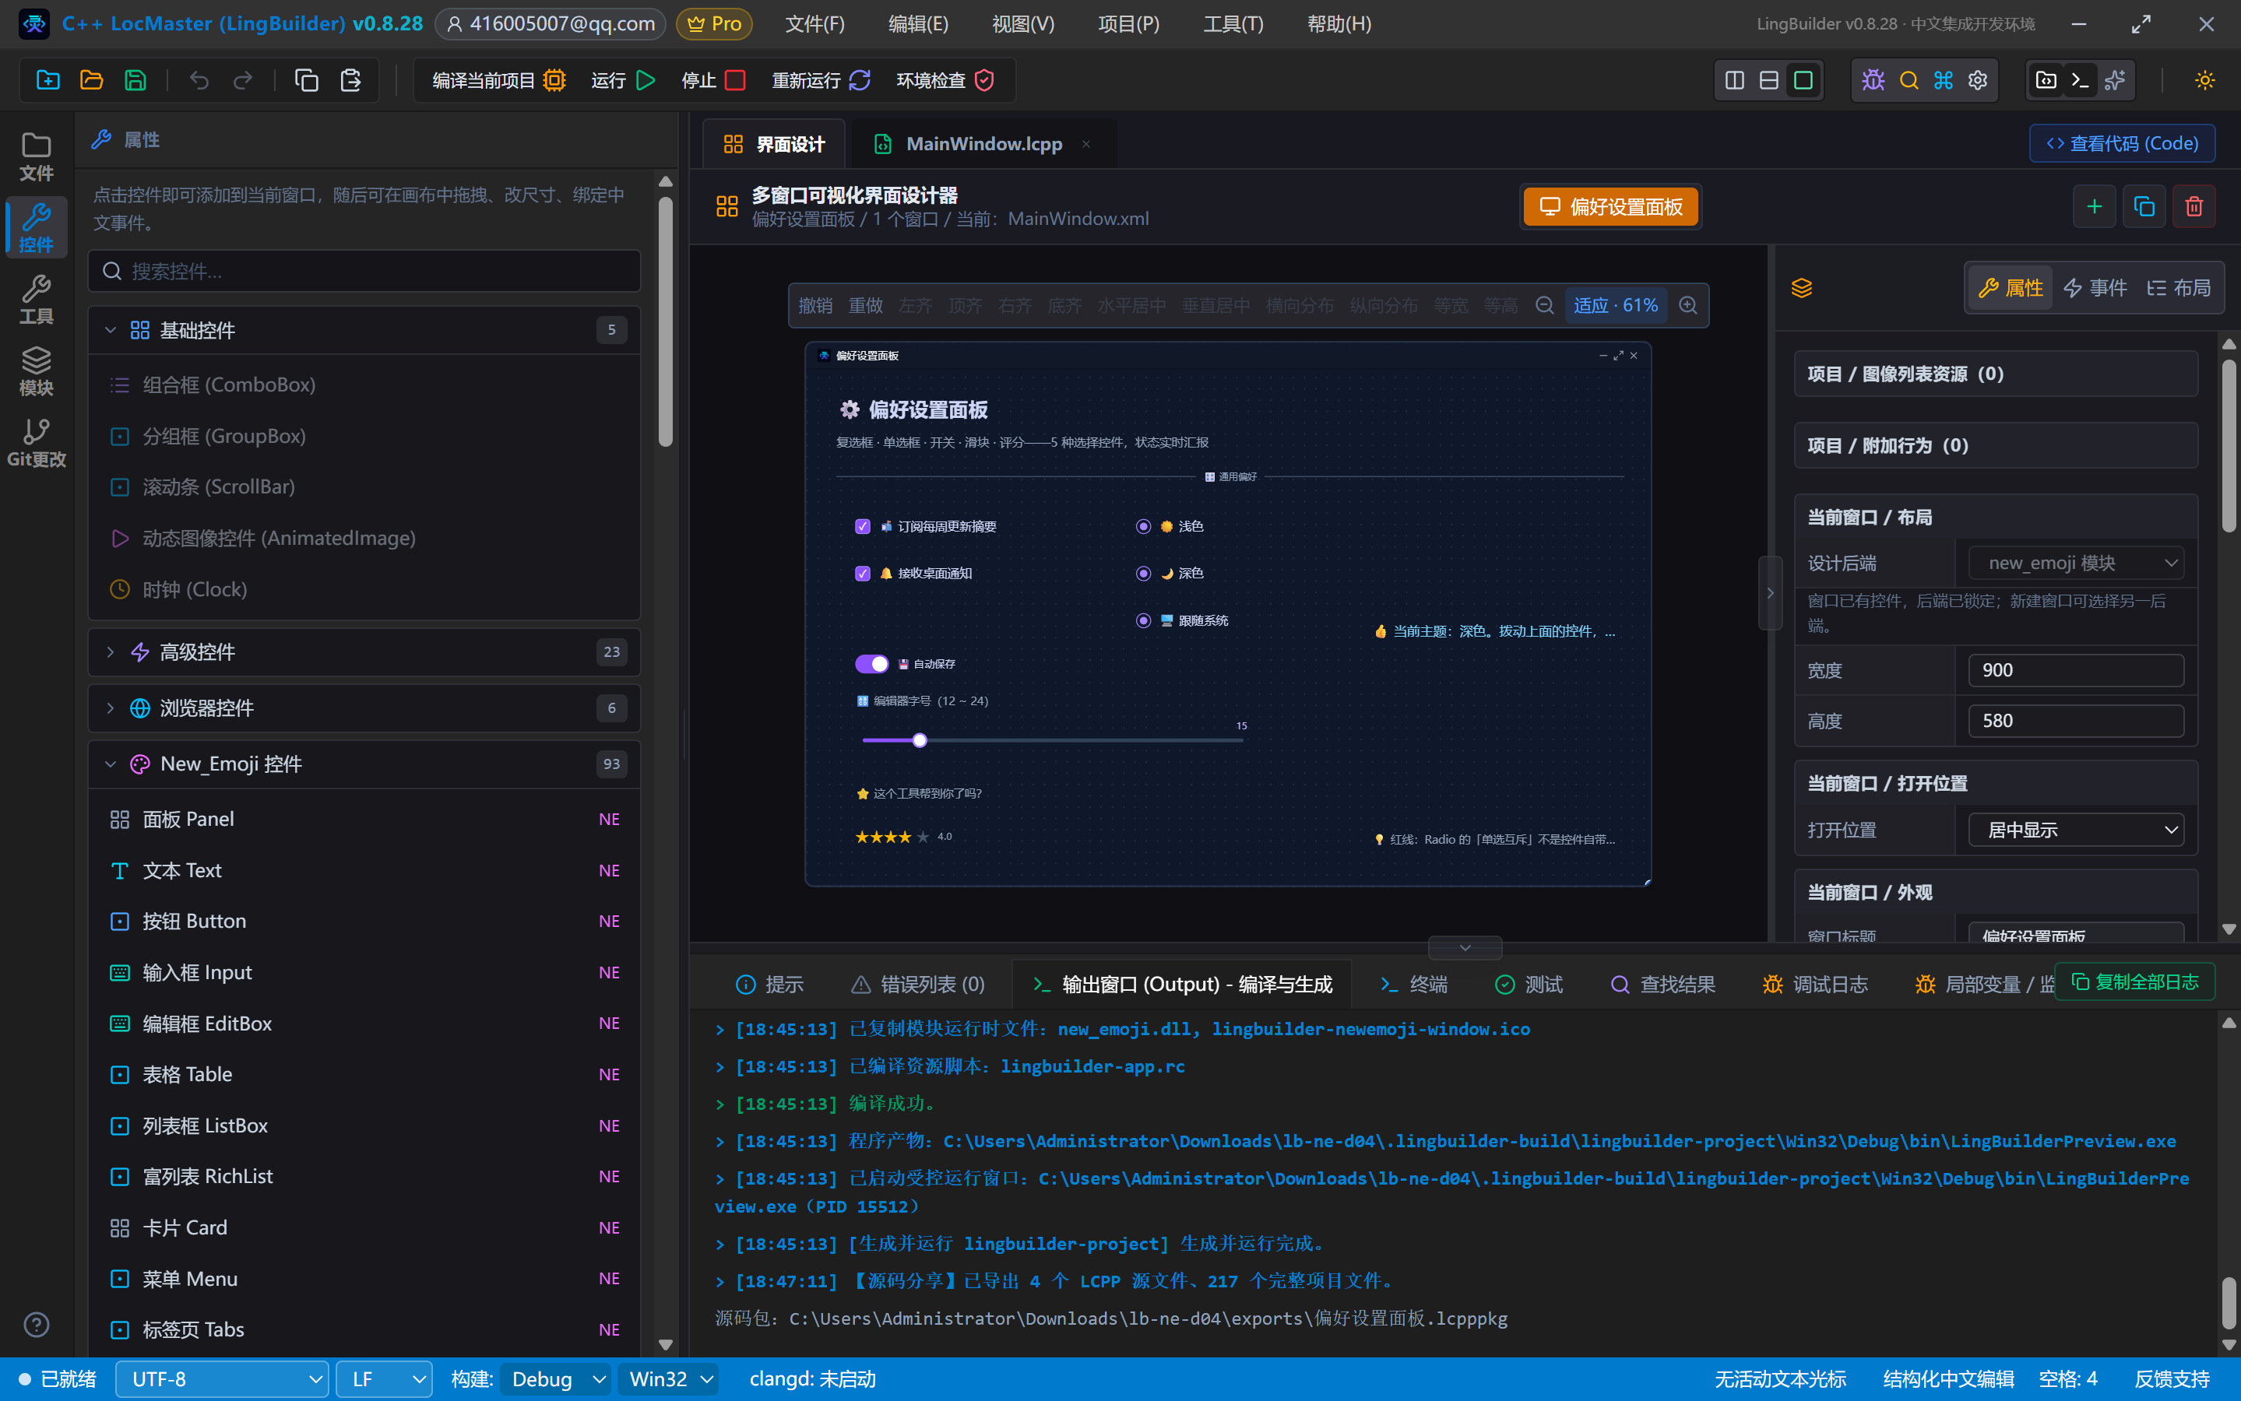The image size is (2241, 1401).
Task: Collapse the 基础控件 category
Action: pos(364,331)
